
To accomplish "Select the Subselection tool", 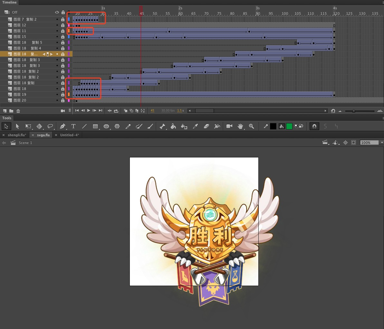I will 17,126.
